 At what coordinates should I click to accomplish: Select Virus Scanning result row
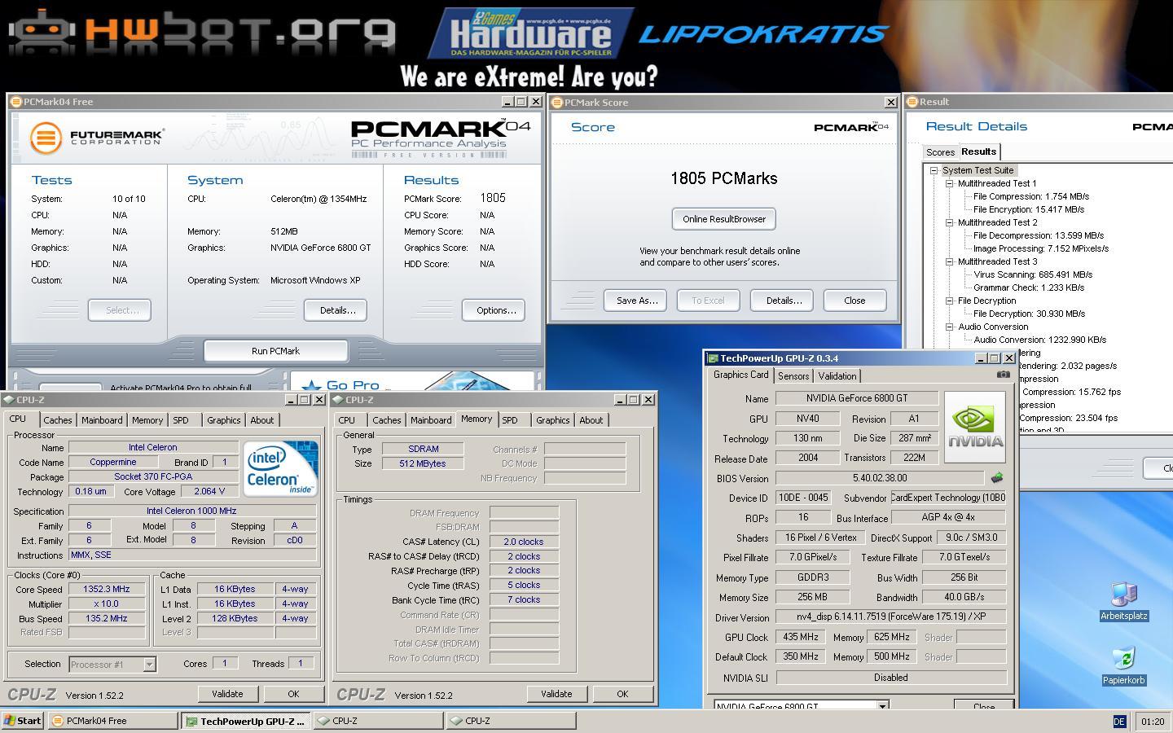[x=1032, y=274]
